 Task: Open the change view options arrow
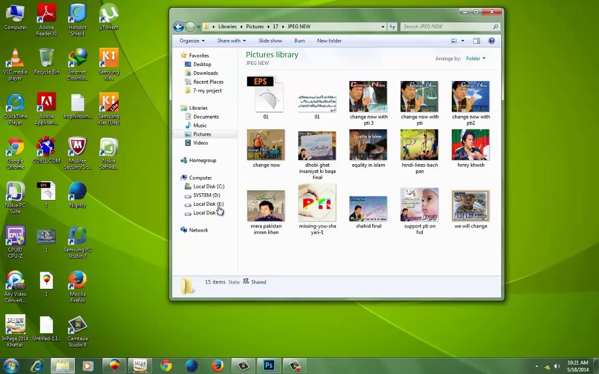pyautogui.click(x=463, y=41)
